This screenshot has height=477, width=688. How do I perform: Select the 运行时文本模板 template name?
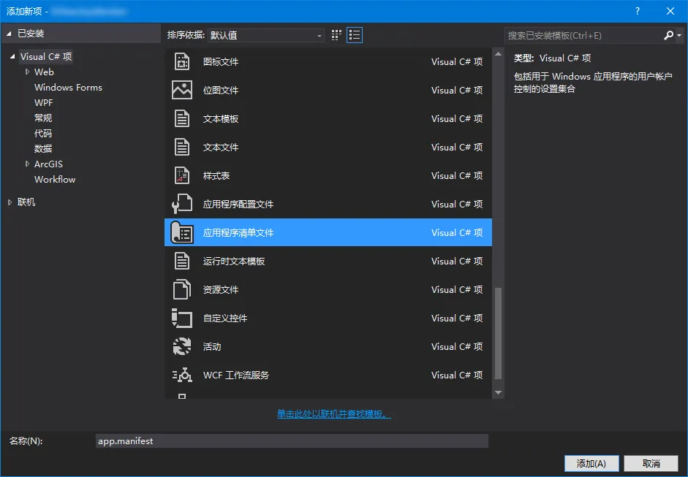(x=234, y=262)
